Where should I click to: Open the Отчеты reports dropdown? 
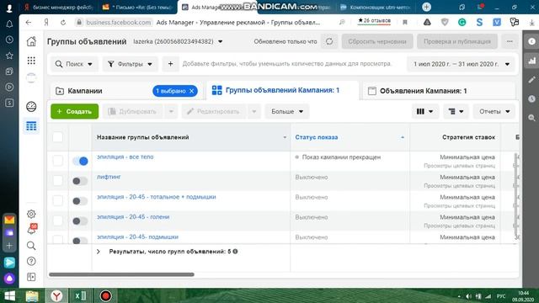coord(494,111)
